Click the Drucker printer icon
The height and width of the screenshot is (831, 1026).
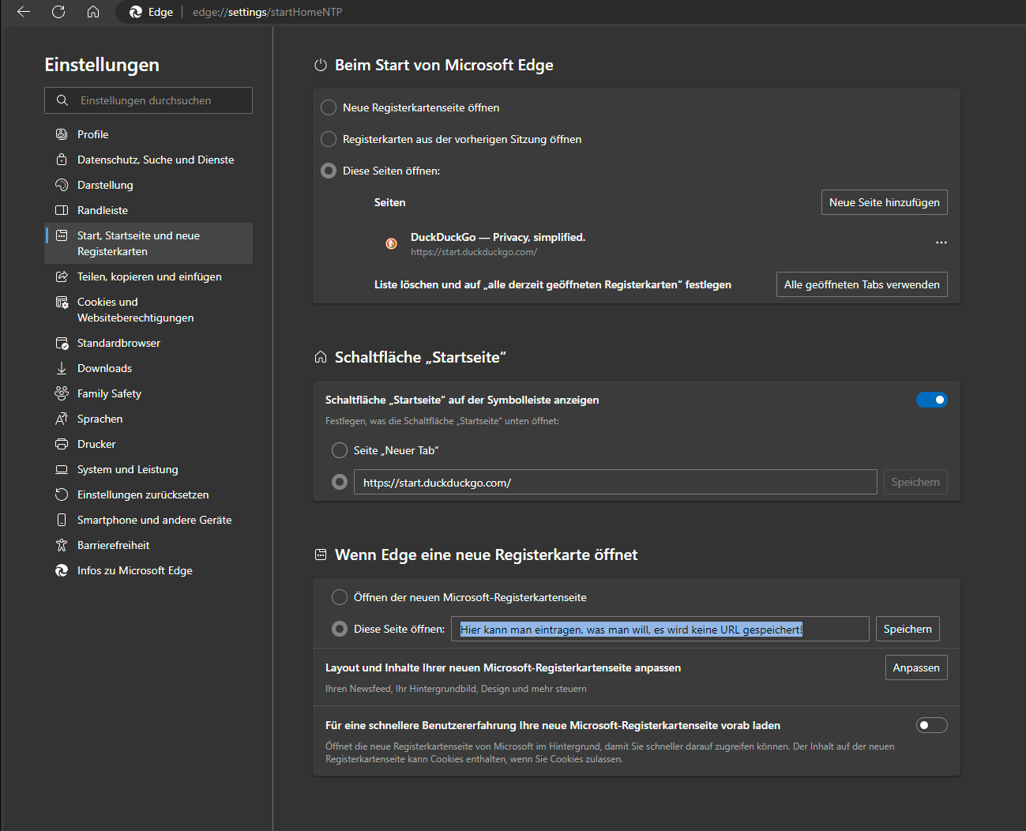click(62, 444)
